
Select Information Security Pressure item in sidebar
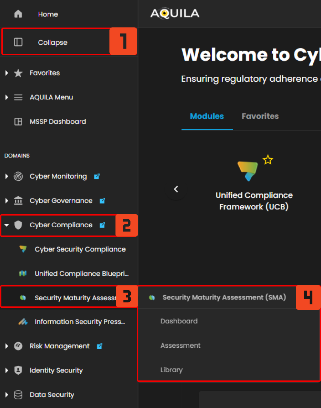tap(79, 322)
